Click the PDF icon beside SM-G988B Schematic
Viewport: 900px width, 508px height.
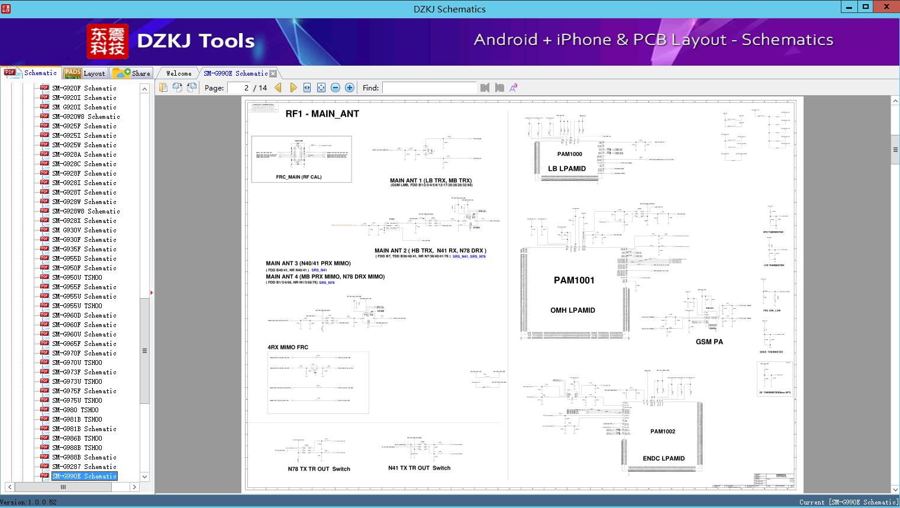44,457
